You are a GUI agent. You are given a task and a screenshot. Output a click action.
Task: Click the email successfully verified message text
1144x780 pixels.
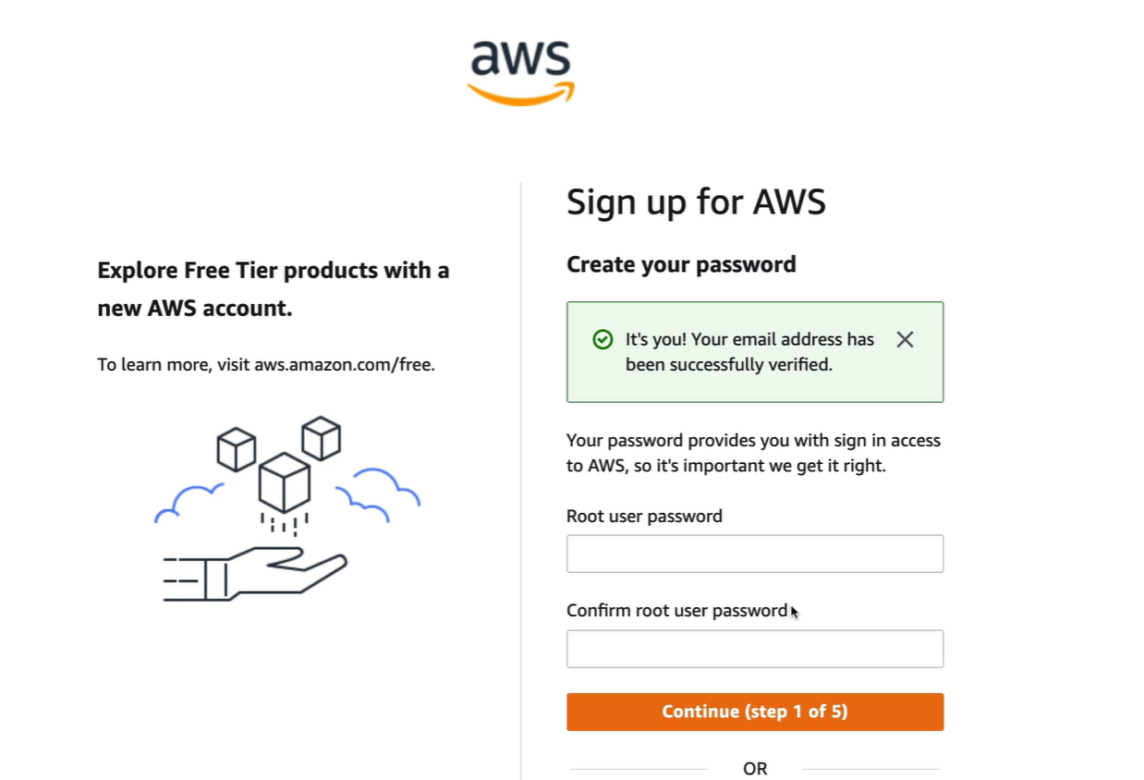tap(749, 352)
